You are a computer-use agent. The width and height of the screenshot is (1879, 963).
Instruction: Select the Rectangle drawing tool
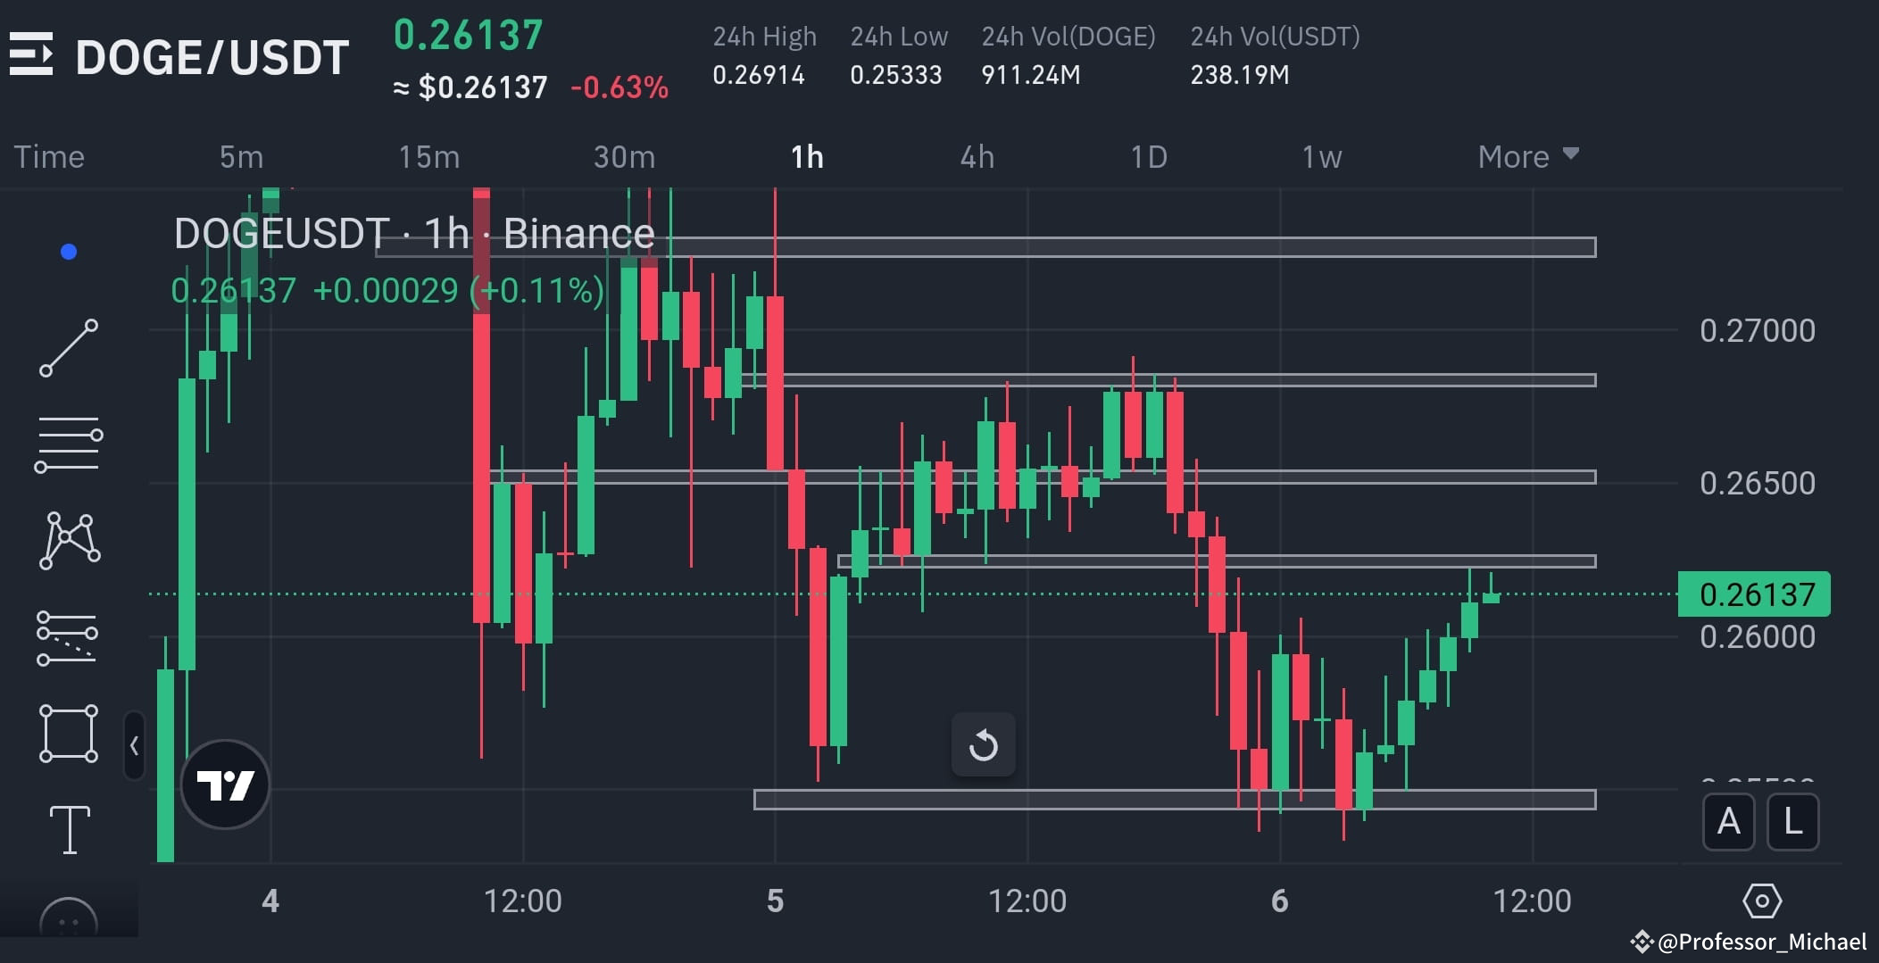pos(69,732)
